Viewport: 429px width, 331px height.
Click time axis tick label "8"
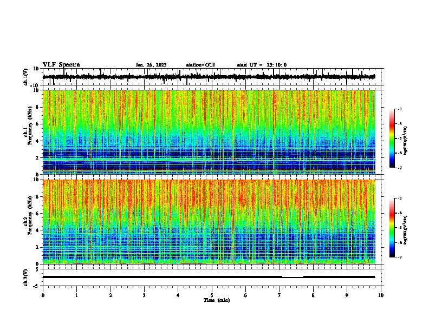click(x=313, y=295)
